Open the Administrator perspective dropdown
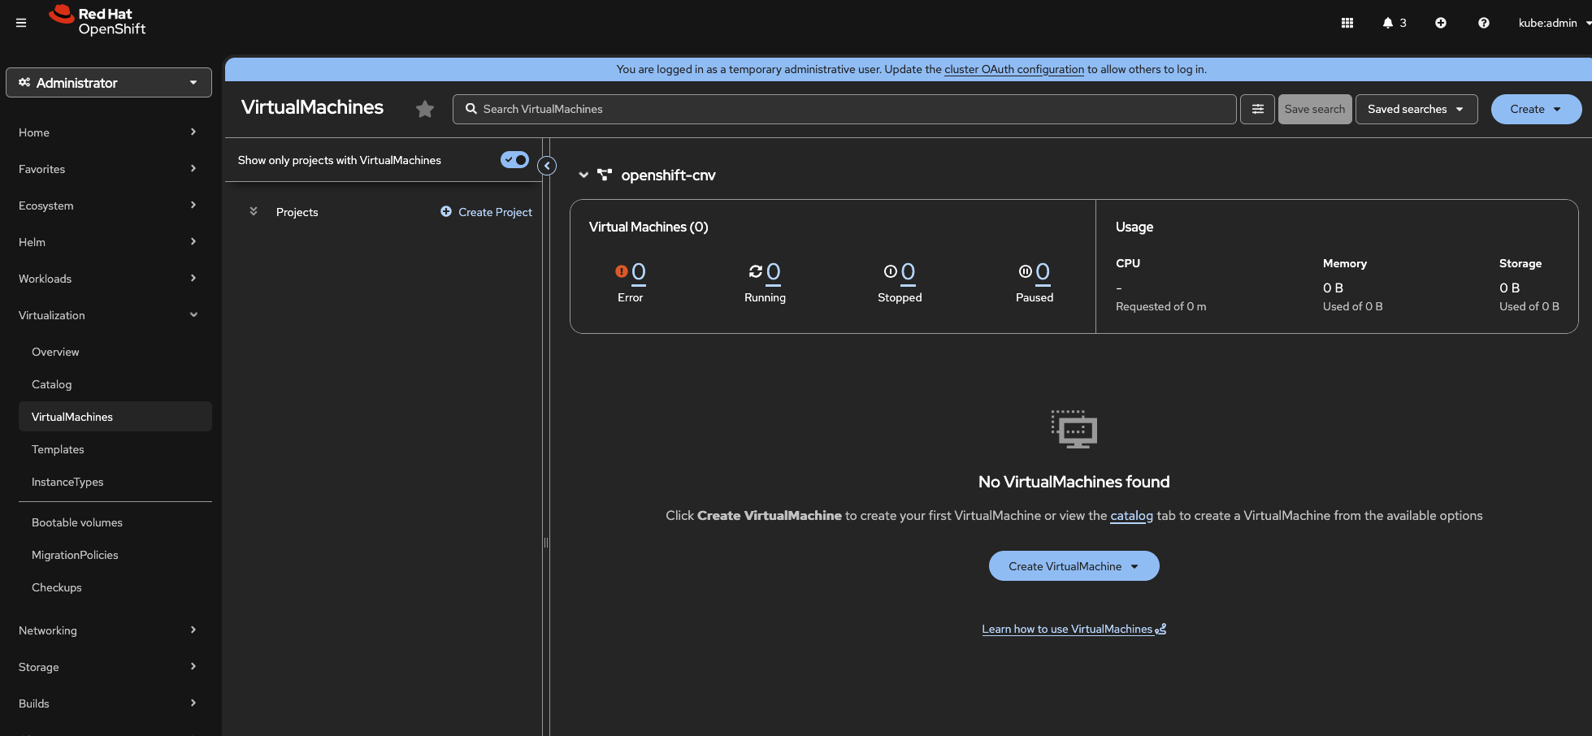Screen dimensions: 1592x736 tap(109, 83)
